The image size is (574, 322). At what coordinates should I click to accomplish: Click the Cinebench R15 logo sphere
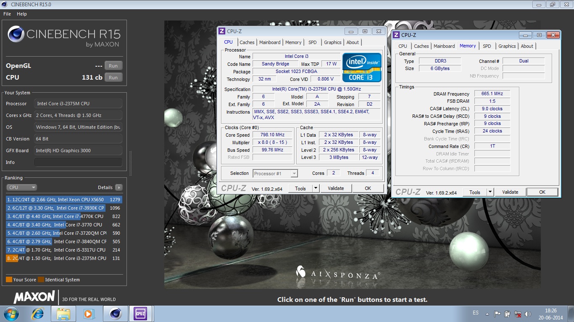16,34
